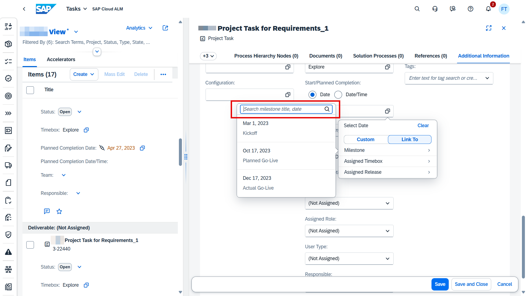
Task: Click the Clear link in Select Date
Action: coord(423,126)
